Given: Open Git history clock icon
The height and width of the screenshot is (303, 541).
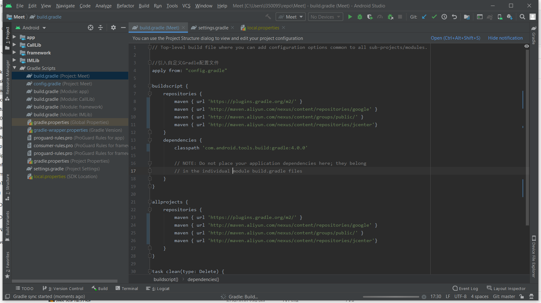Looking at the screenshot, I should (x=444, y=17).
